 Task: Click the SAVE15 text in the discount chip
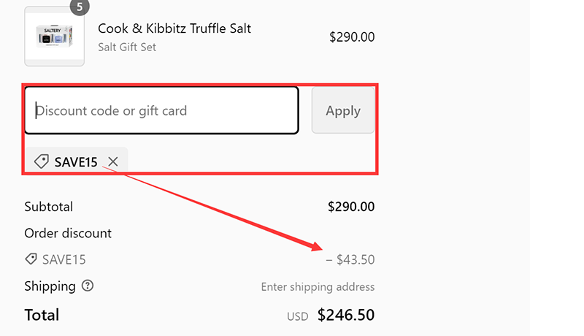pos(76,162)
